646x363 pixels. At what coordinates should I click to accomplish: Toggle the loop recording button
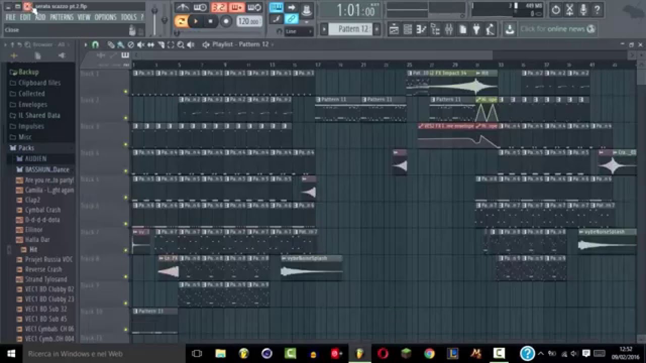click(x=255, y=7)
